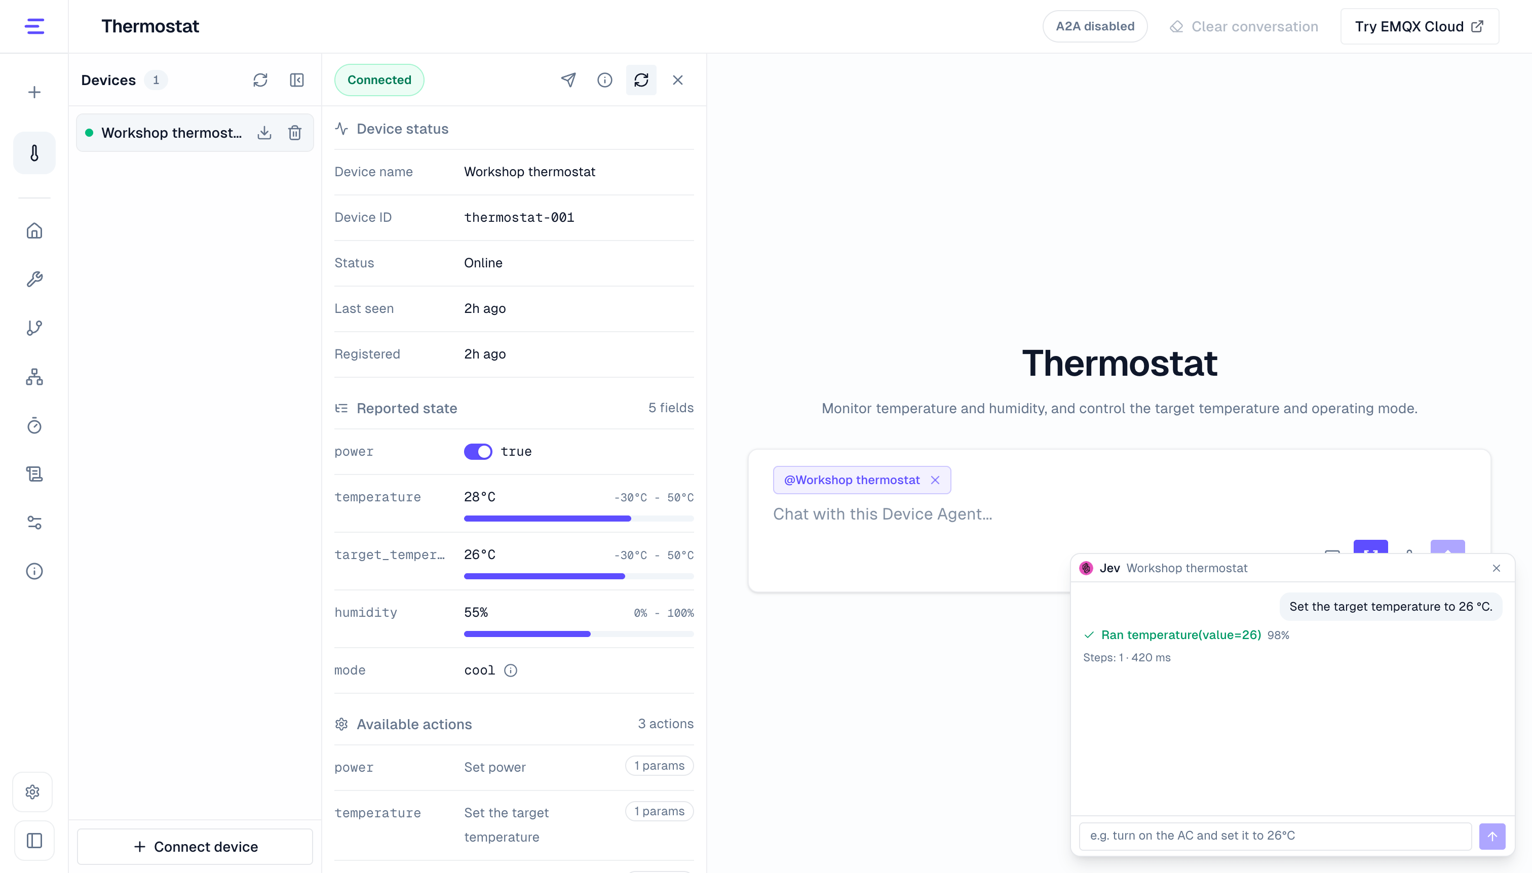This screenshot has width=1532, height=873.
Task: Refresh the device status panel
Action: [x=641, y=80]
